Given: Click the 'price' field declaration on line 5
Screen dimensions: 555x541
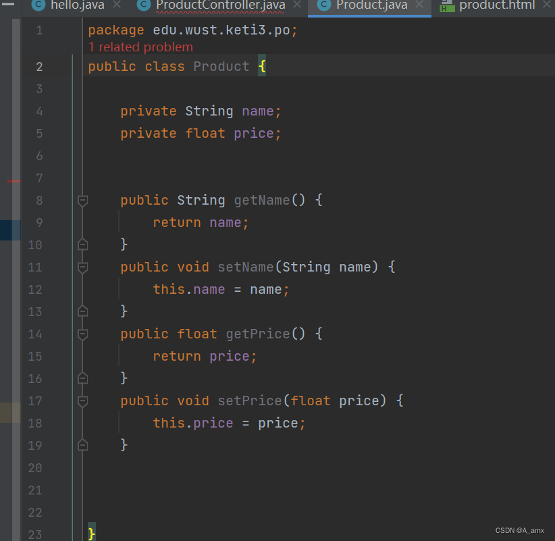Looking at the screenshot, I should click(254, 134).
